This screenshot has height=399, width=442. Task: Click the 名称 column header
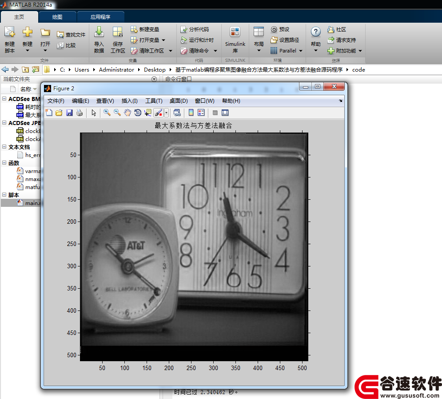26,89
